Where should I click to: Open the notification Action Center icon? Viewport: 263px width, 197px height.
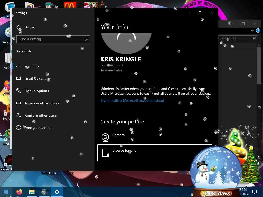255,192
